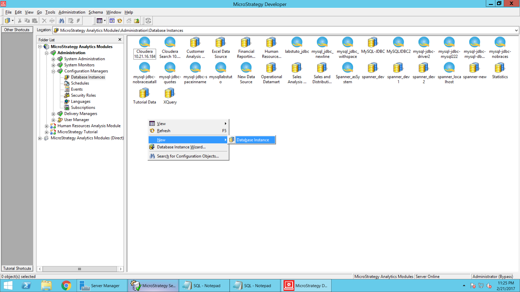Toggle the folder list pane view icon
Screen dimensions: 520x292
[x=112, y=21]
